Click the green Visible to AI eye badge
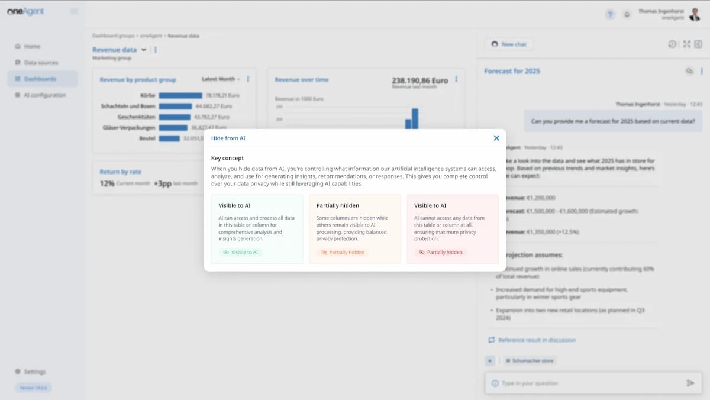Screen dimensions: 710x400 tap(240, 252)
